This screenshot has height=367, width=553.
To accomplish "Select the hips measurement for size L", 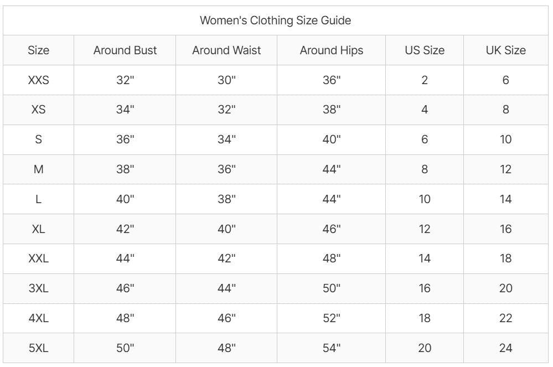I will 332,199.
